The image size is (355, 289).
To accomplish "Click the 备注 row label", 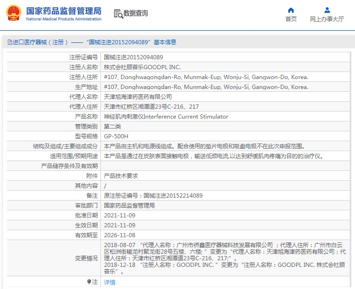I will 92,196.
